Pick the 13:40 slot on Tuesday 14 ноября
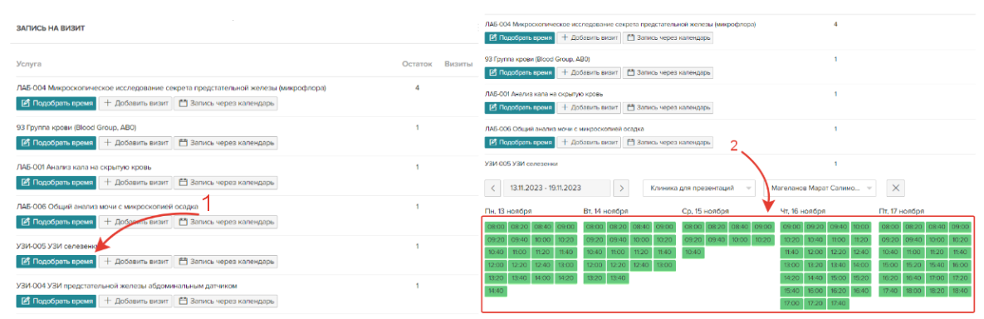 point(618,278)
